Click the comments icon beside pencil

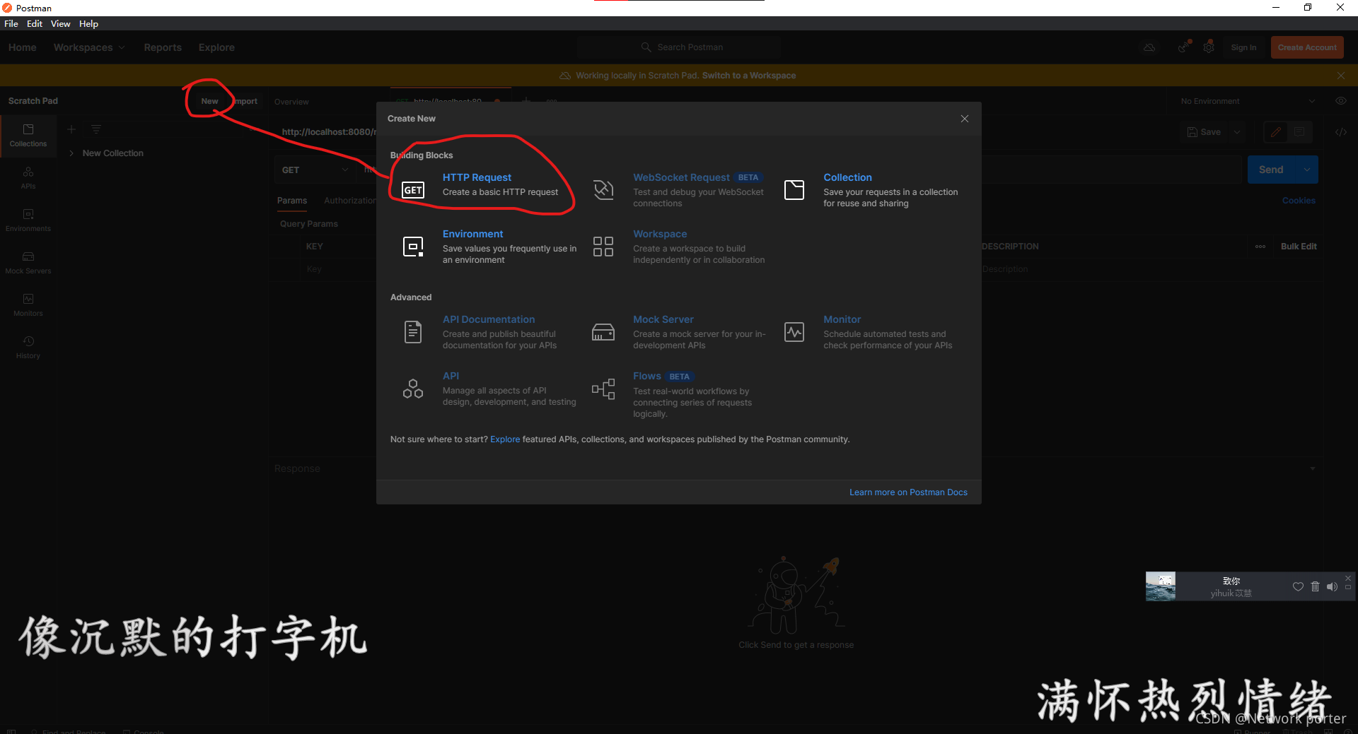point(1299,132)
